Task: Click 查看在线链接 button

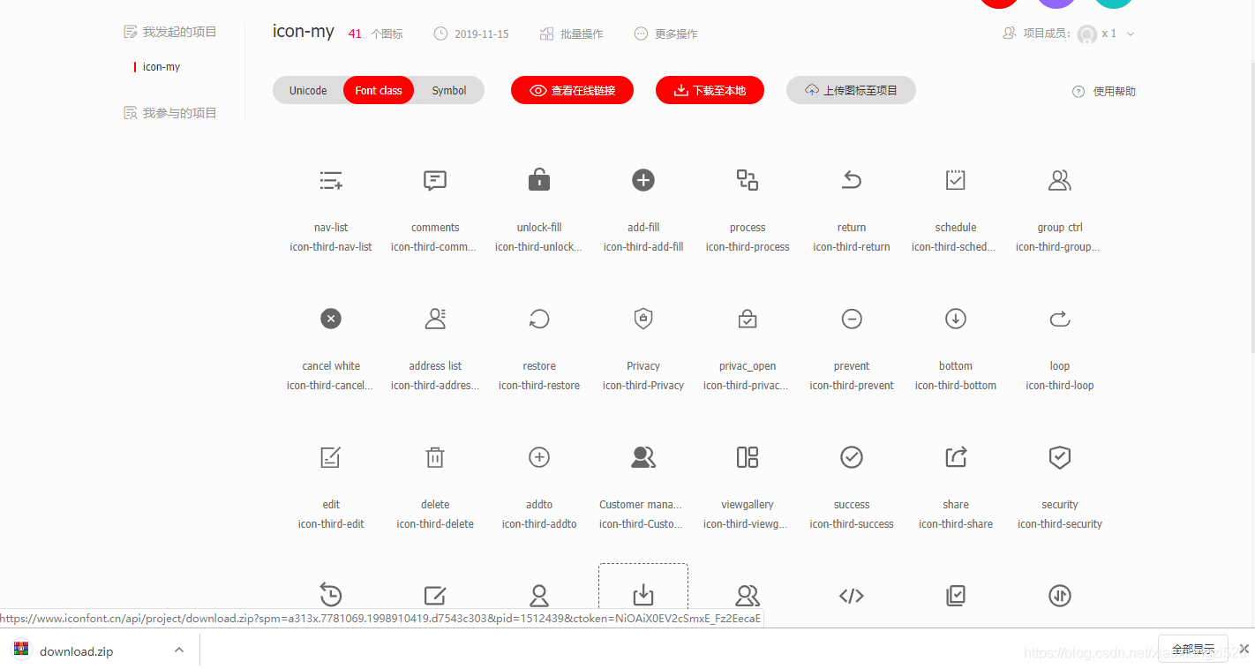Action: coord(572,90)
